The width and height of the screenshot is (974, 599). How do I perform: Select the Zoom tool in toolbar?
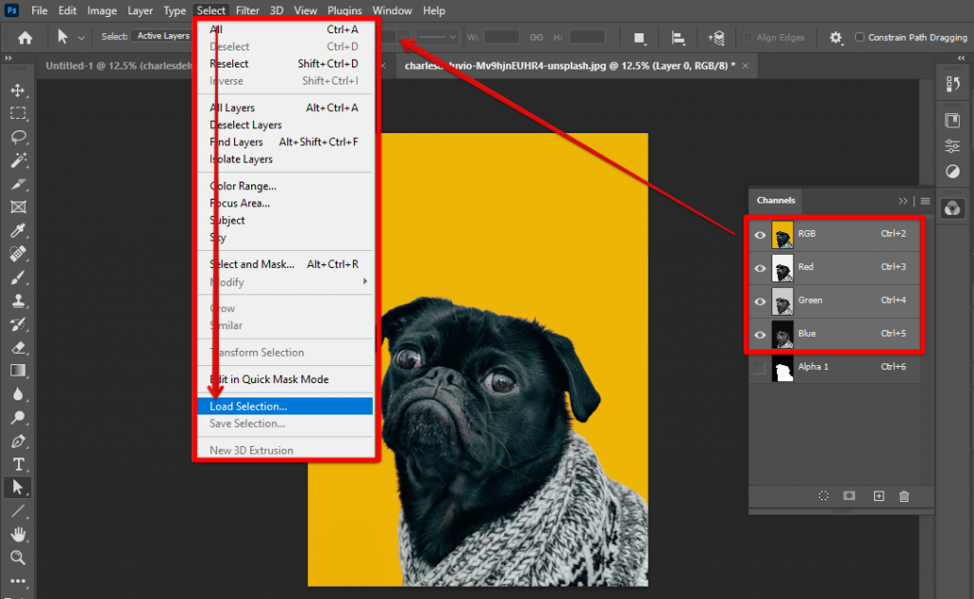pyautogui.click(x=18, y=557)
